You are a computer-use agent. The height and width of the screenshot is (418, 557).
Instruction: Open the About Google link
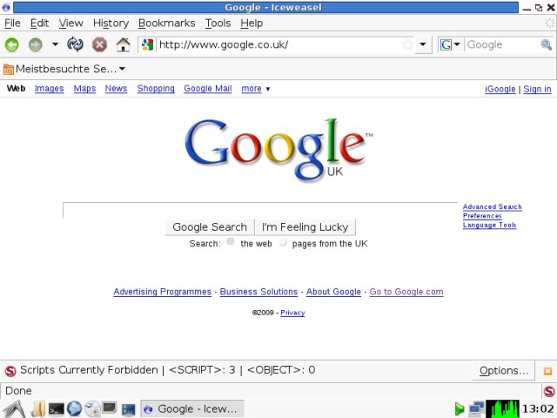333,292
